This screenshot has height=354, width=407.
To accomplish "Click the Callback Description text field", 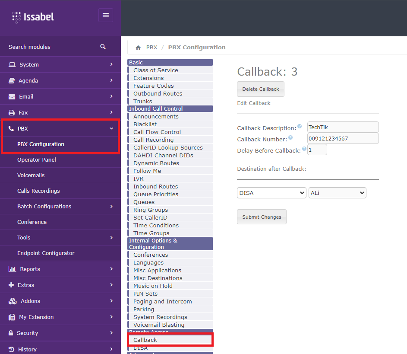I will click(343, 127).
